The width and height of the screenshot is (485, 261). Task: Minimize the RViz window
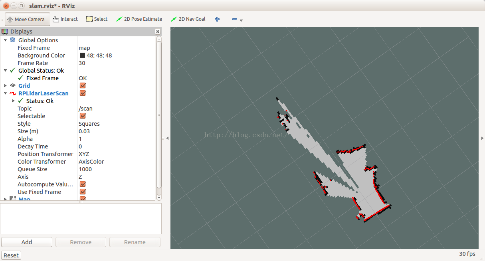click(x=14, y=6)
